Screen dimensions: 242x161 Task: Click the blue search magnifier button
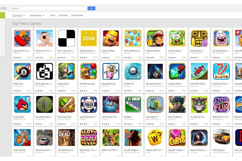(91, 8)
